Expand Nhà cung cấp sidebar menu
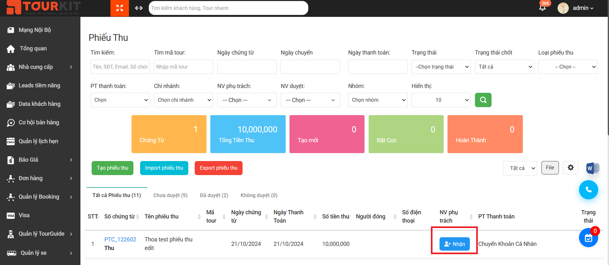 [x=40, y=67]
